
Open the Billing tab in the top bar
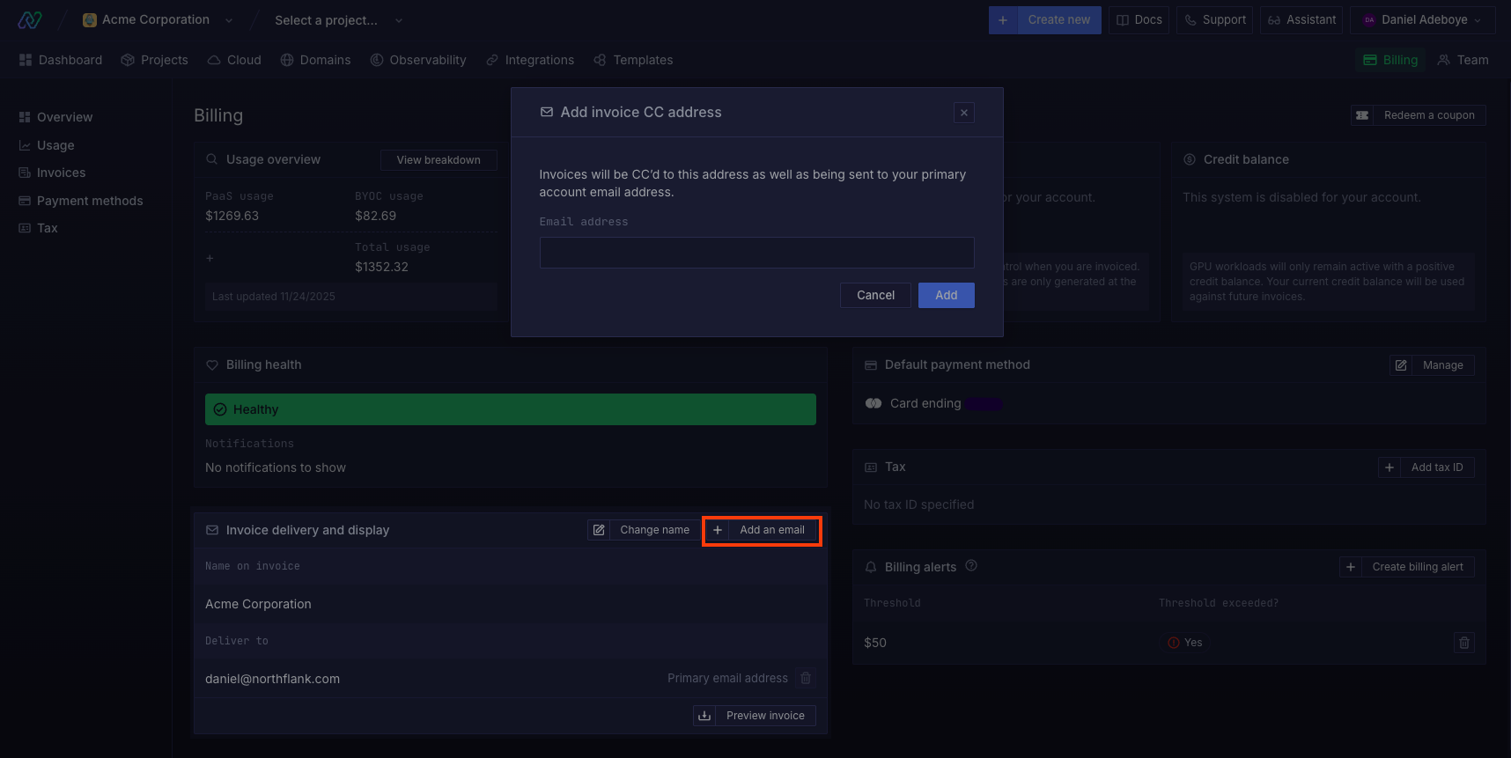tap(1390, 60)
